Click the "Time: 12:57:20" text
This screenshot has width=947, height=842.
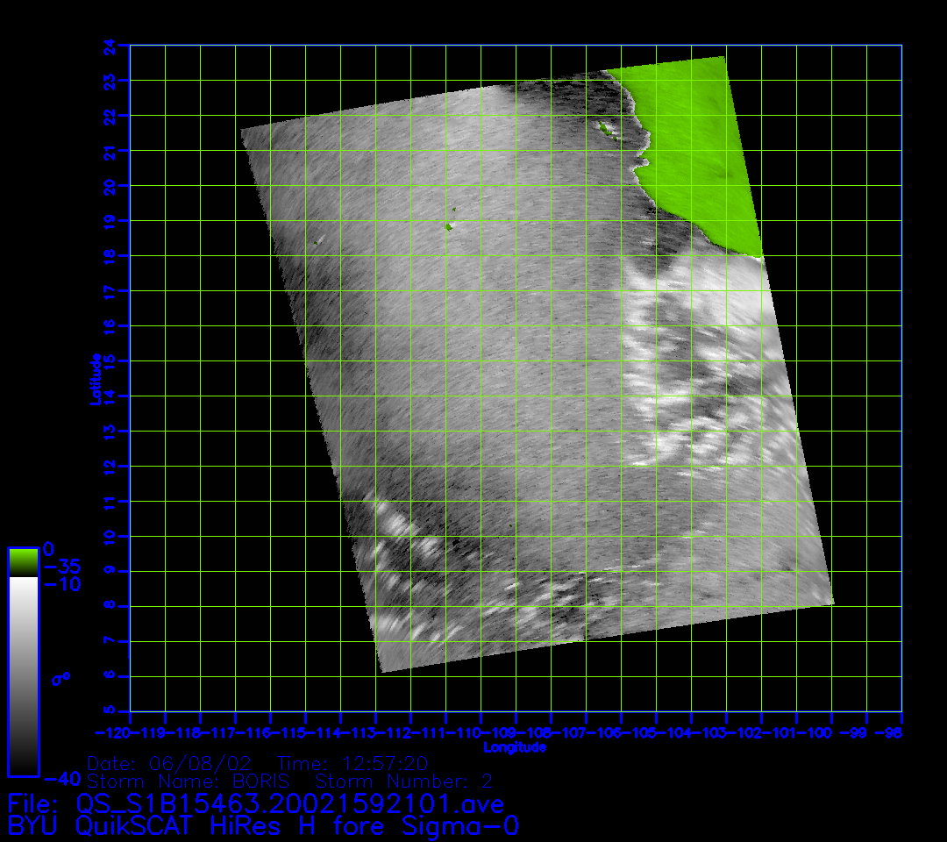click(x=352, y=762)
